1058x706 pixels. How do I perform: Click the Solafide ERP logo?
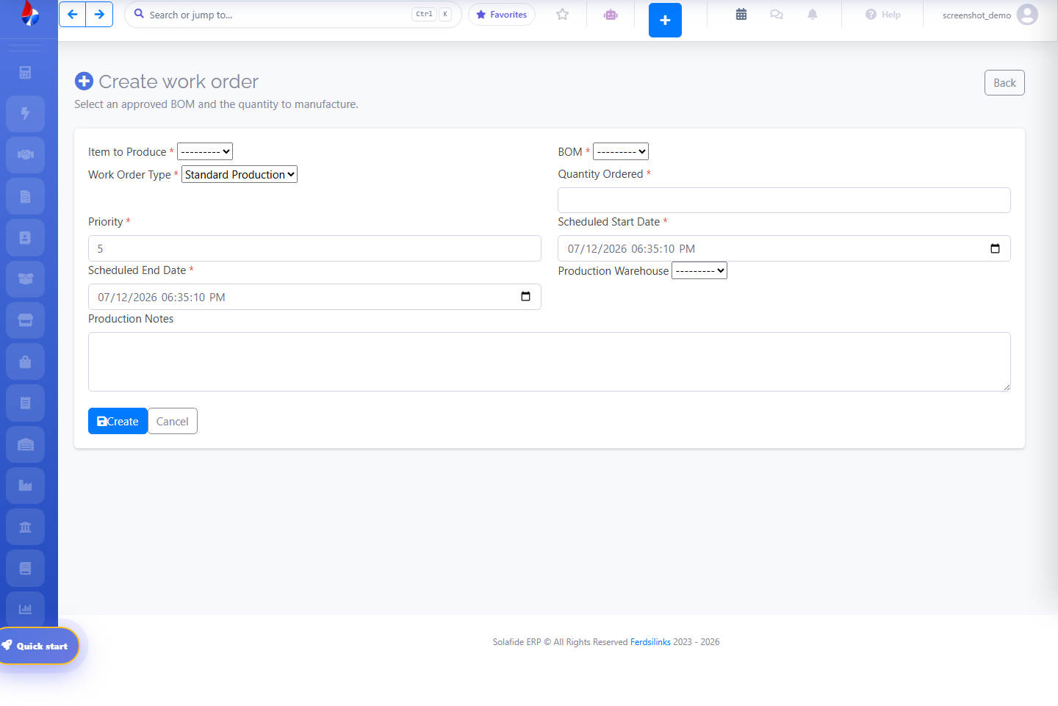29,13
